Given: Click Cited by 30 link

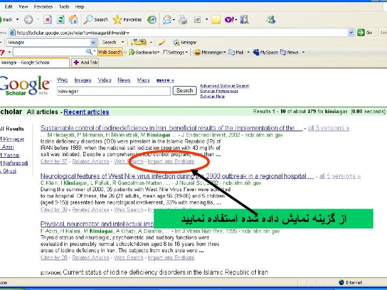Looking at the screenshot, I should coord(54,210).
